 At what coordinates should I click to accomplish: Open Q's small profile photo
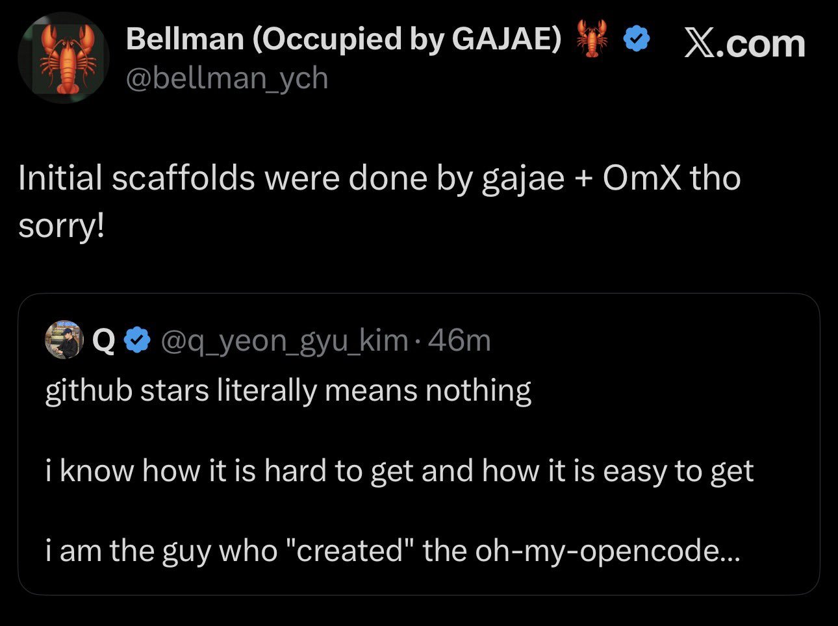pyautogui.click(x=64, y=340)
